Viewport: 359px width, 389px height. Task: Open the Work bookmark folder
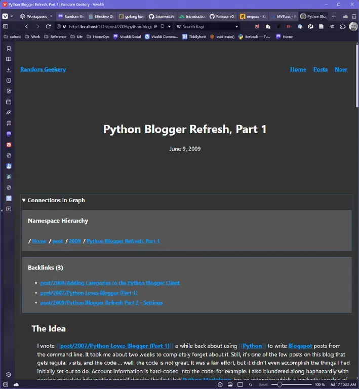pos(32,36)
